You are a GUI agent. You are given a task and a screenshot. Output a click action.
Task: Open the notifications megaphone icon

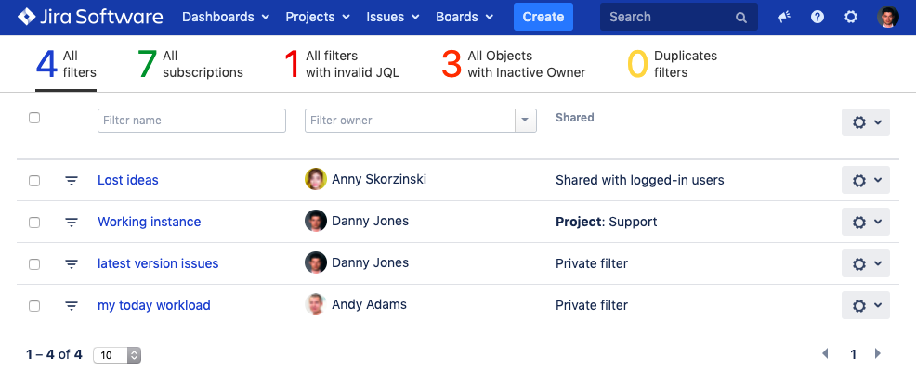(x=784, y=17)
